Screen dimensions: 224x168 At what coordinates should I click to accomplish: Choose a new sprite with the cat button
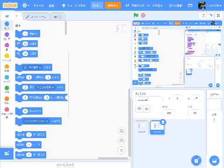[196, 161]
